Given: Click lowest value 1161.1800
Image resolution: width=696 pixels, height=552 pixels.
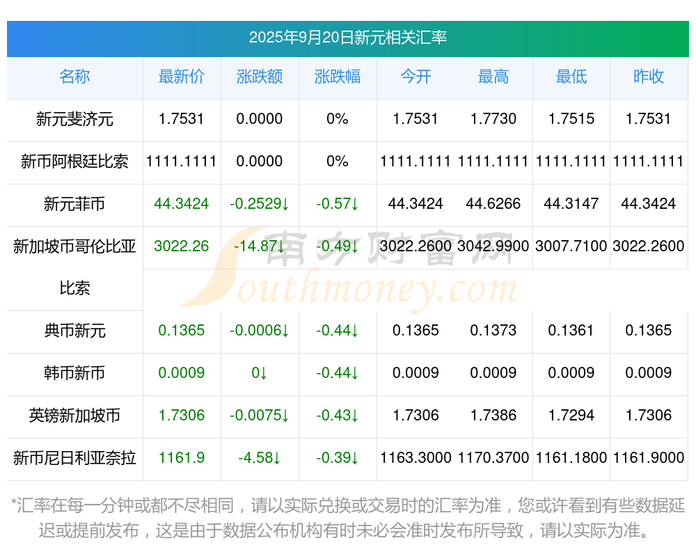Looking at the screenshot, I should tap(571, 457).
